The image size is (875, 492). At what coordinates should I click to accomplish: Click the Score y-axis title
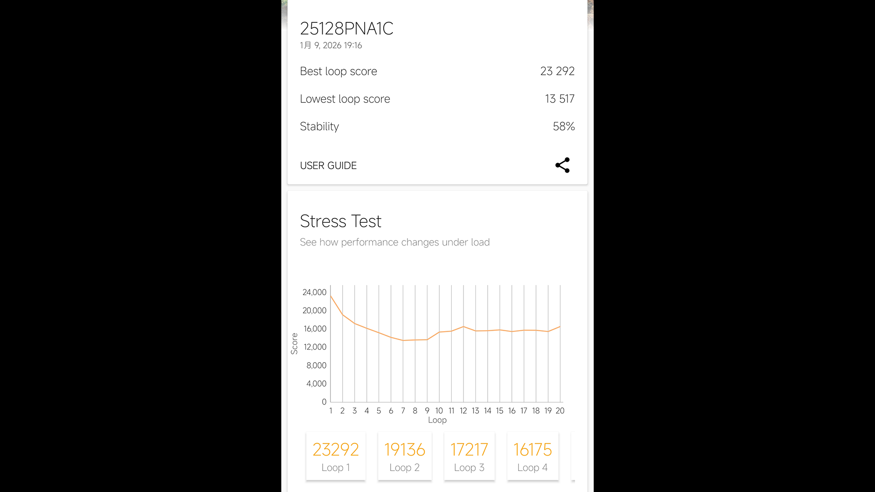(x=294, y=344)
